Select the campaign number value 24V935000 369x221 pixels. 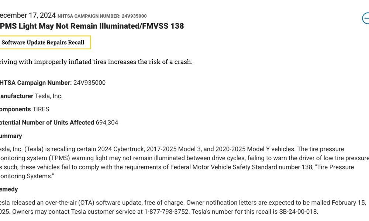pos(89,83)
